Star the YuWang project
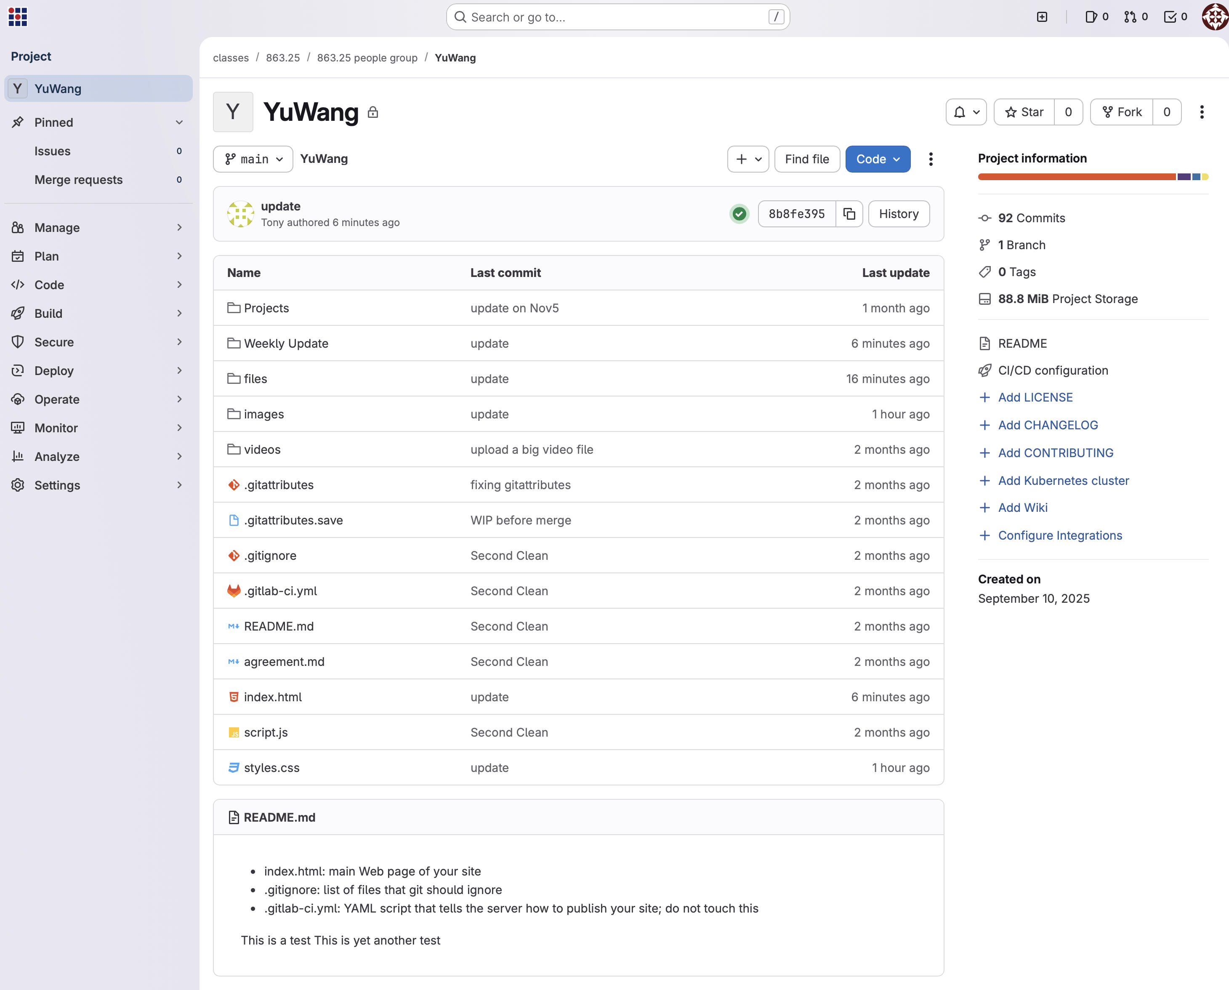 (1024, 112)
